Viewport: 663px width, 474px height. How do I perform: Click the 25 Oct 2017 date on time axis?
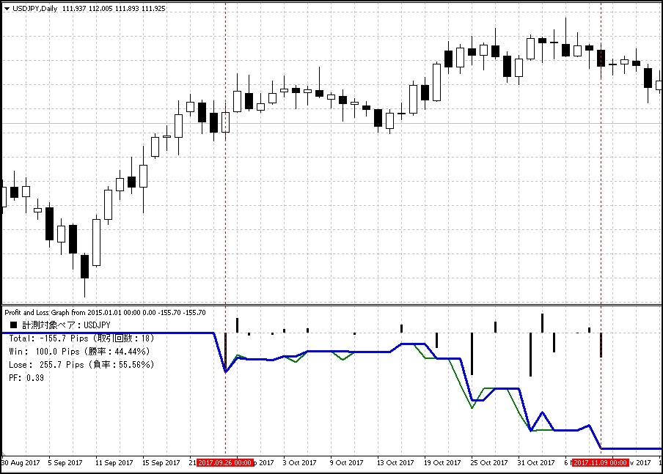(x=490, y=462)
